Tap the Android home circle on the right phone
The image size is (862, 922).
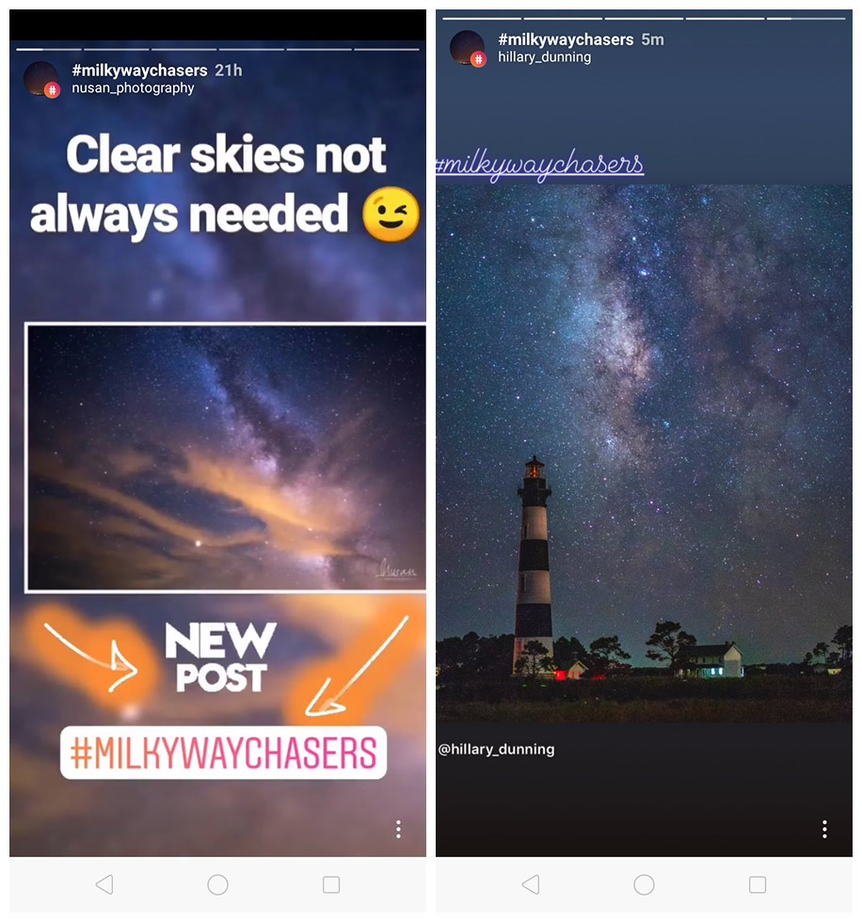click(x=644, y=884)
